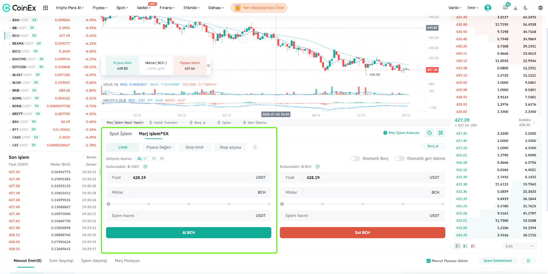
Task: Open the messages icon with badge 10
Action: coord(505,8)
